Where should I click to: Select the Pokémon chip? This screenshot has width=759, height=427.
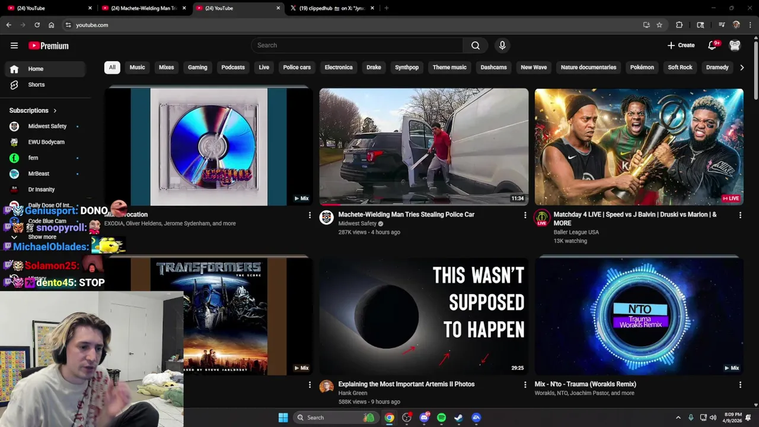(x=642, y=67)
